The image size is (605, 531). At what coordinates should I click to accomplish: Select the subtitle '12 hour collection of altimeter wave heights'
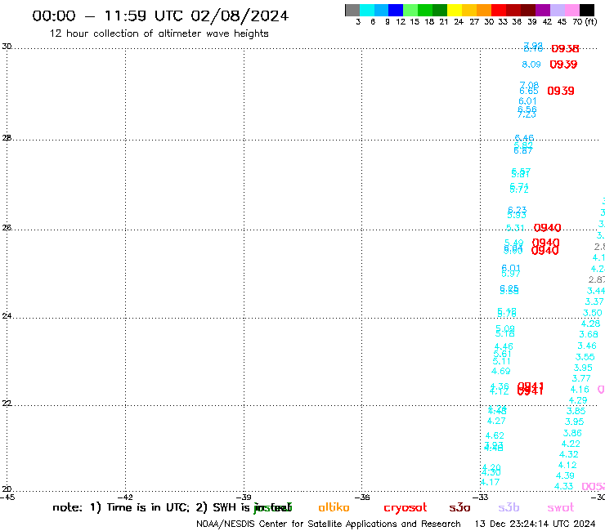tap(159, 33)
